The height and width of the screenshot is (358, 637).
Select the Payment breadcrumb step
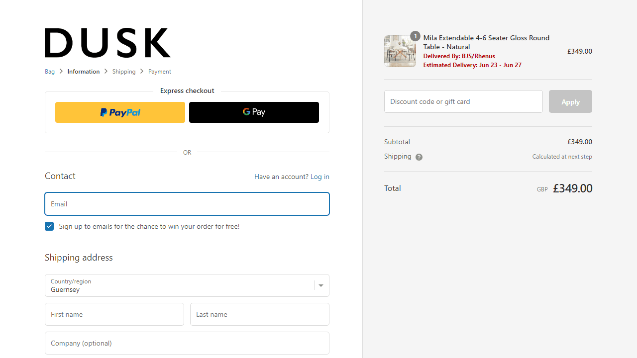point(160,72)
